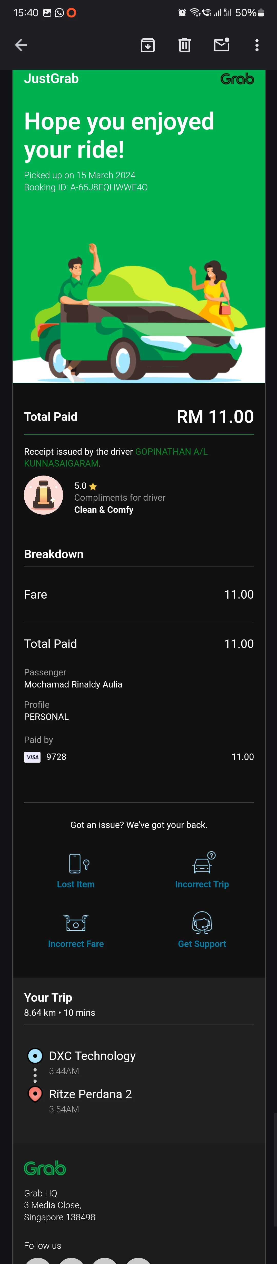Open driver name GOPINATHAN link
The image size is (277, 1264).
(x=116, y=457)
